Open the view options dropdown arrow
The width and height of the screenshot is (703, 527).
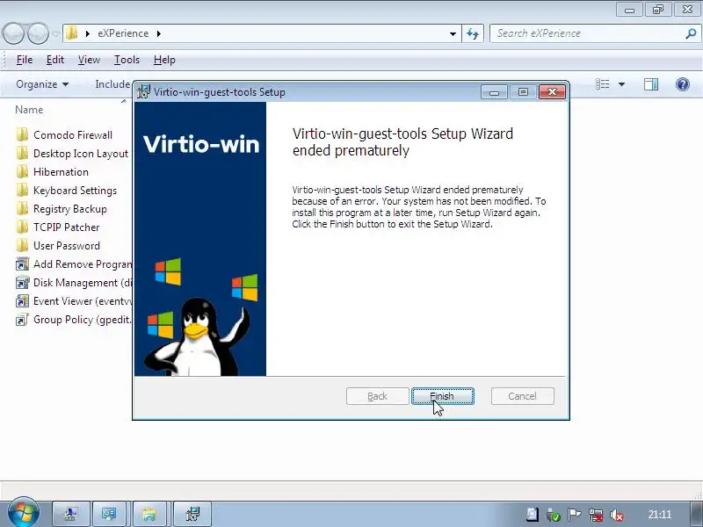tap(621, 84)
